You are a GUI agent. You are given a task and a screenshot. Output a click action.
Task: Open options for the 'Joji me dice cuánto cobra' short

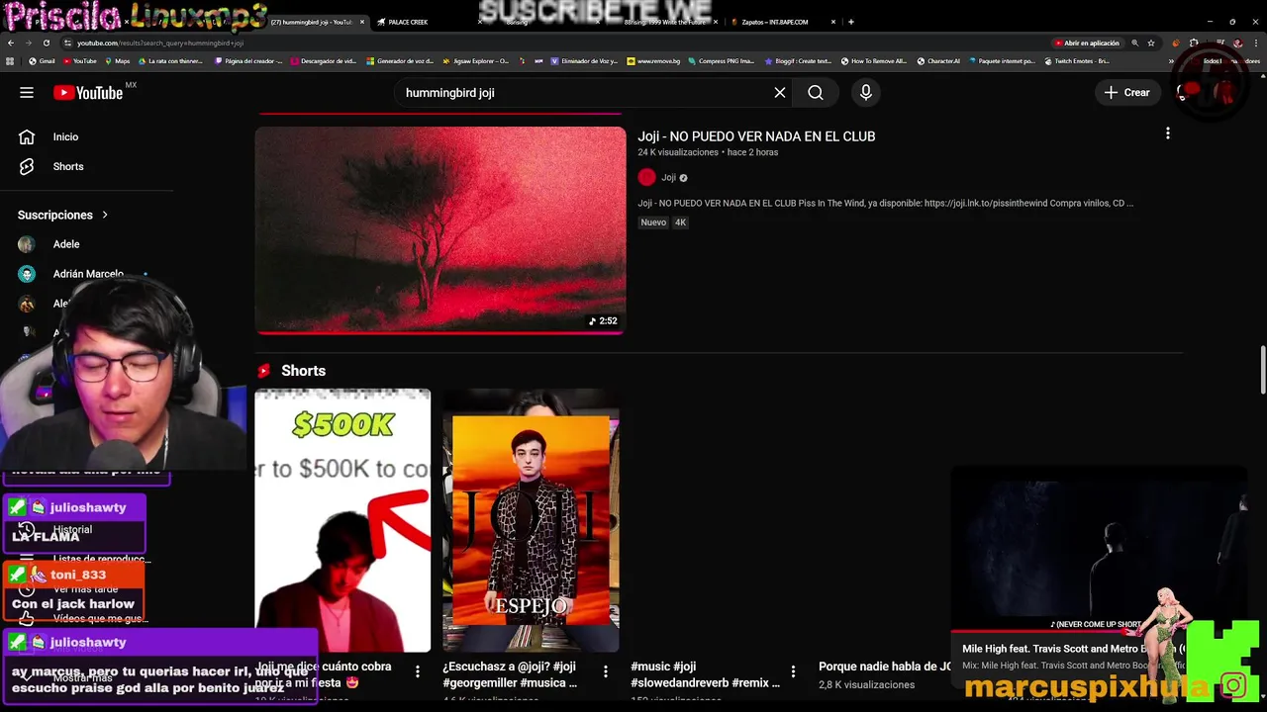(x=418, y=671)
